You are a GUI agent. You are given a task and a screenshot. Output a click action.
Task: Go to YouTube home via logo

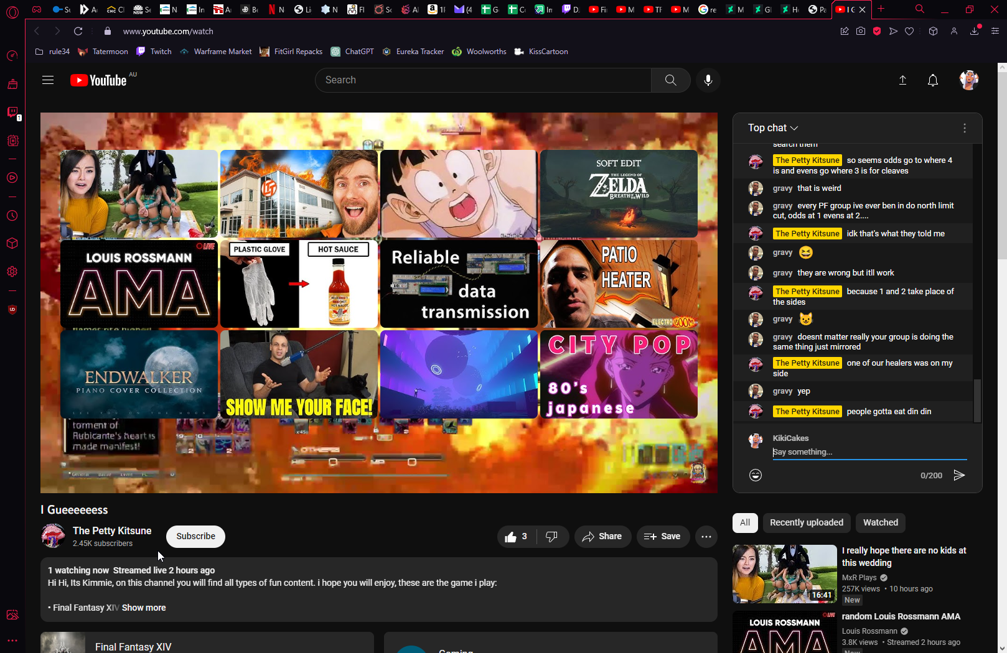pos(100,80)
